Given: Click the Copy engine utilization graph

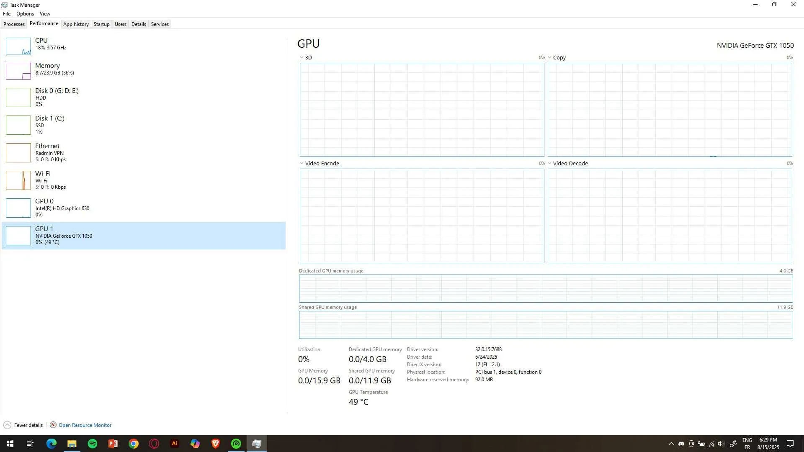Looking at the screenshot, I should 670,110.
